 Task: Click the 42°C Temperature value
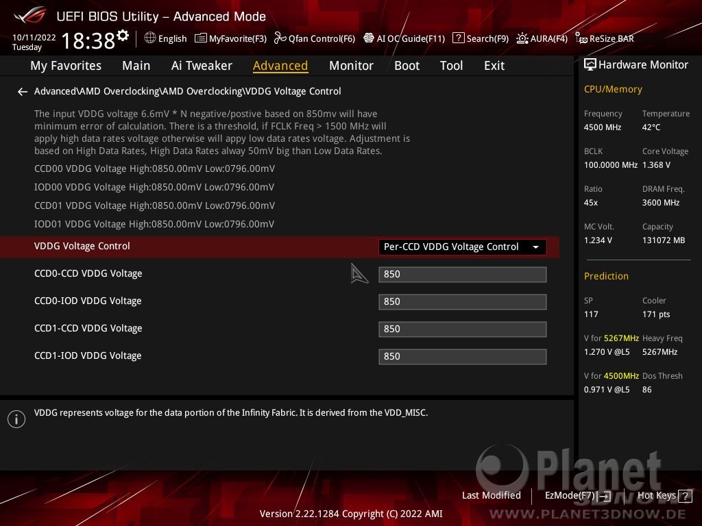coord(651,127)
